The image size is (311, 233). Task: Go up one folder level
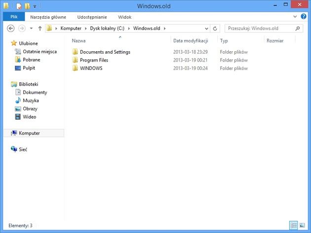(40, 29)
